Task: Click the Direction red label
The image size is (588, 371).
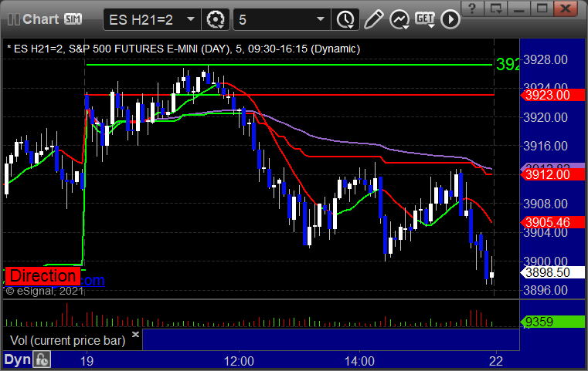Action: click(x=42, y=276)
